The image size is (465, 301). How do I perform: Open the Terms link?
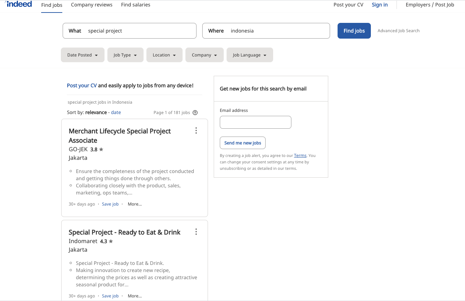pyautogui.click(x=300, y=156)
